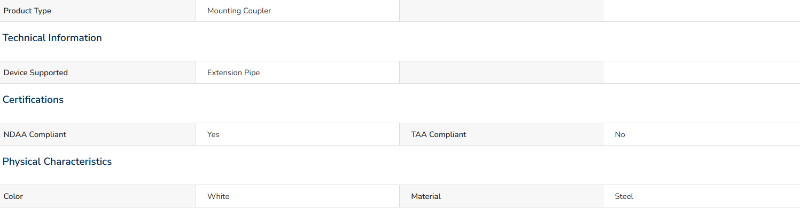The image size is (800, 208).
Task: Select the Mounting Coupler value
Action: pos(239,11)
